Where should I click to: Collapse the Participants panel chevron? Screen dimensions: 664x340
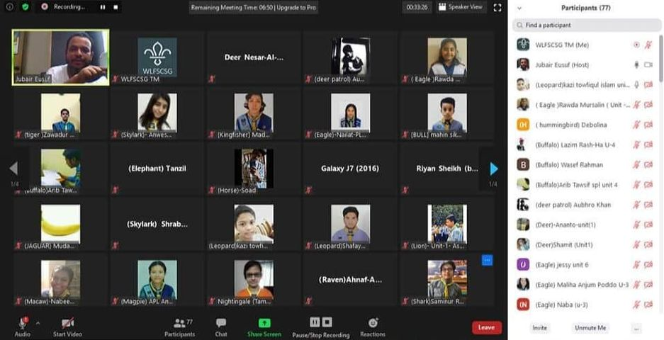click(x=519, y=8)
